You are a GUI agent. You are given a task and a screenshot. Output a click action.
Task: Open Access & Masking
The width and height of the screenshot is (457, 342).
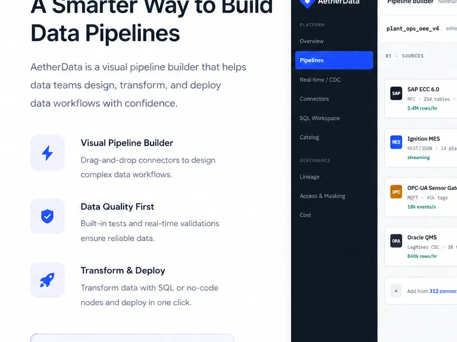(334, 196)
